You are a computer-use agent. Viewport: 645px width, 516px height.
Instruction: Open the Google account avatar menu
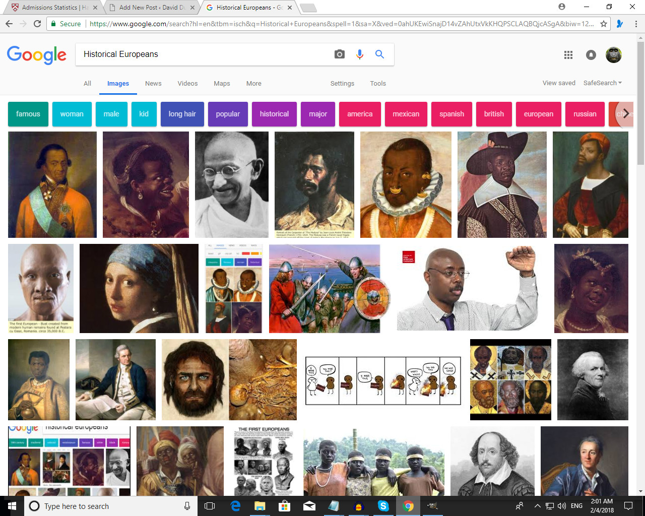pos(614,55)
